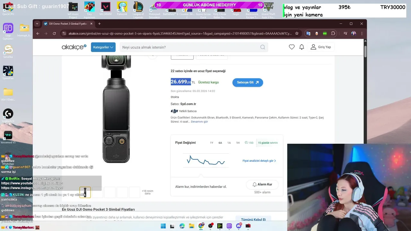
Task: Click the price history chart
Action: [x=206, y=160]
